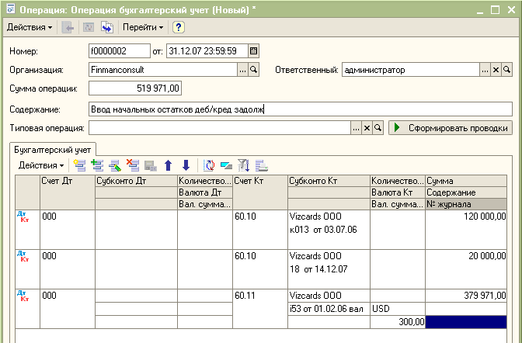522x343 pixels.
Task: Click the Субконто Кт column header
Action: click(x=329, y=181)
